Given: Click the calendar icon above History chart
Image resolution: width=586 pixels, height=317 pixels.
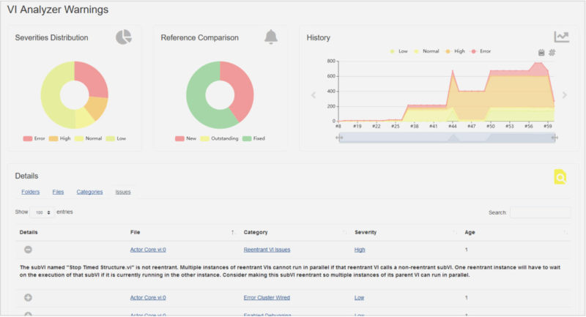Looking at the screenshot, I should (541, 52).
